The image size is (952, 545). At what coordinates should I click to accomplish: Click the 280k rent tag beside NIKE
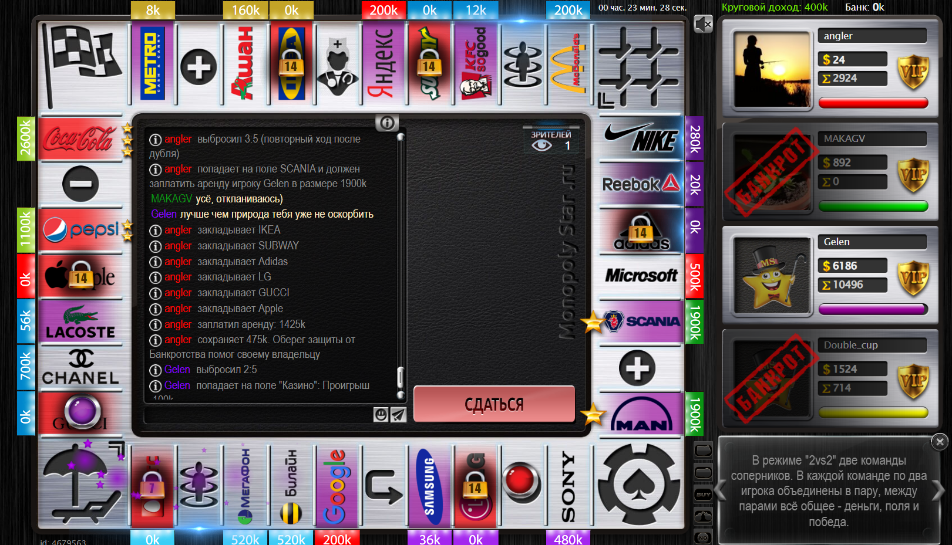[x=695, y=138]
